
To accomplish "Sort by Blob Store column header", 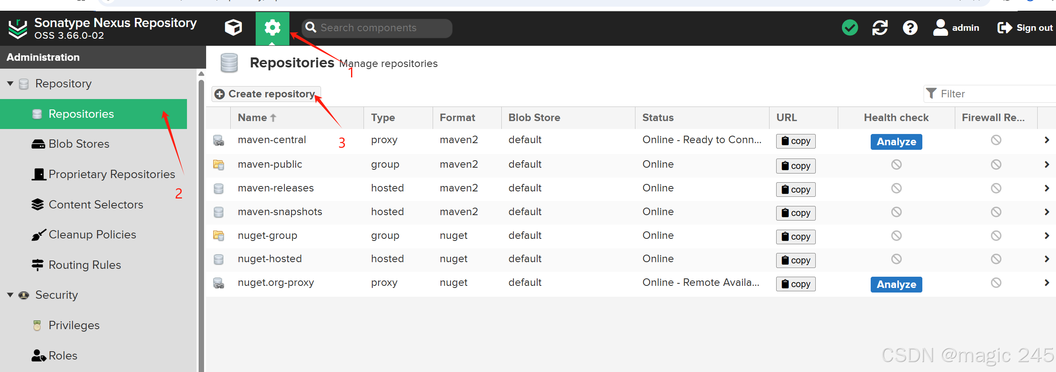I will (x=568, y=118).
